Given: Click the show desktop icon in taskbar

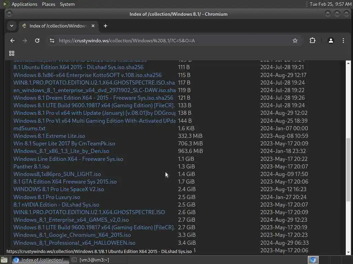Looking at the screenshot, I should 4,260.
